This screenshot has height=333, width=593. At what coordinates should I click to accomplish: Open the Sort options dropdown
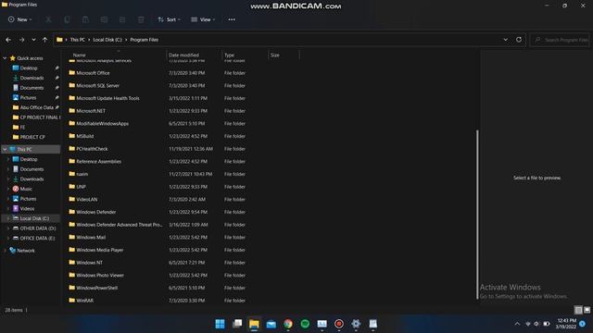pyautogui.click(x=169, y=19)
